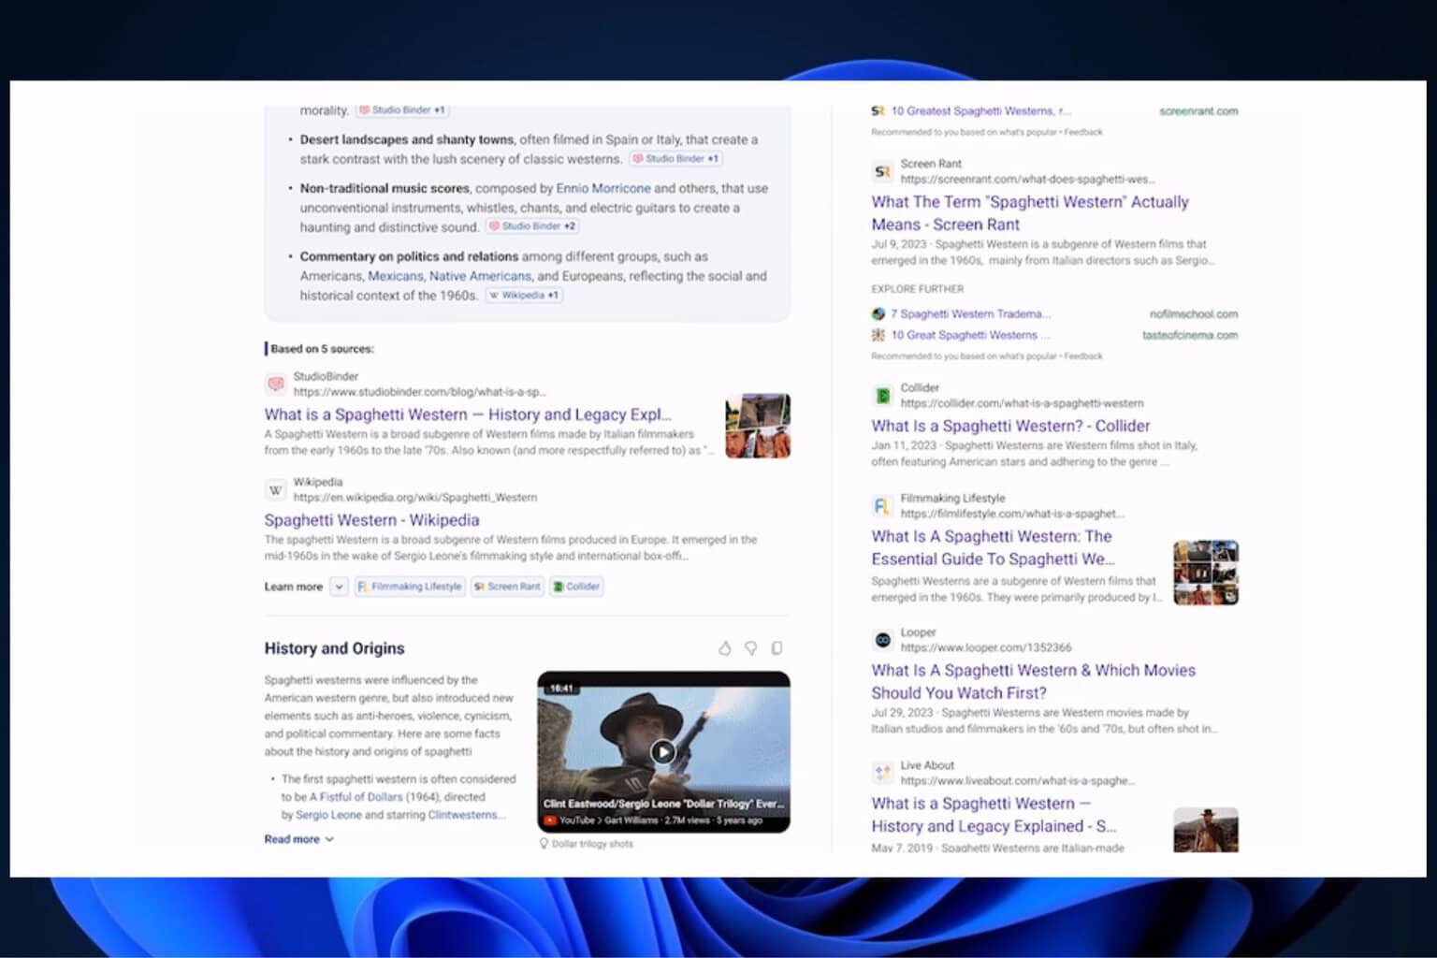Click the Studio Binder +2 citation chip
Screen dimensions: 1437x958
click(532, 226)
